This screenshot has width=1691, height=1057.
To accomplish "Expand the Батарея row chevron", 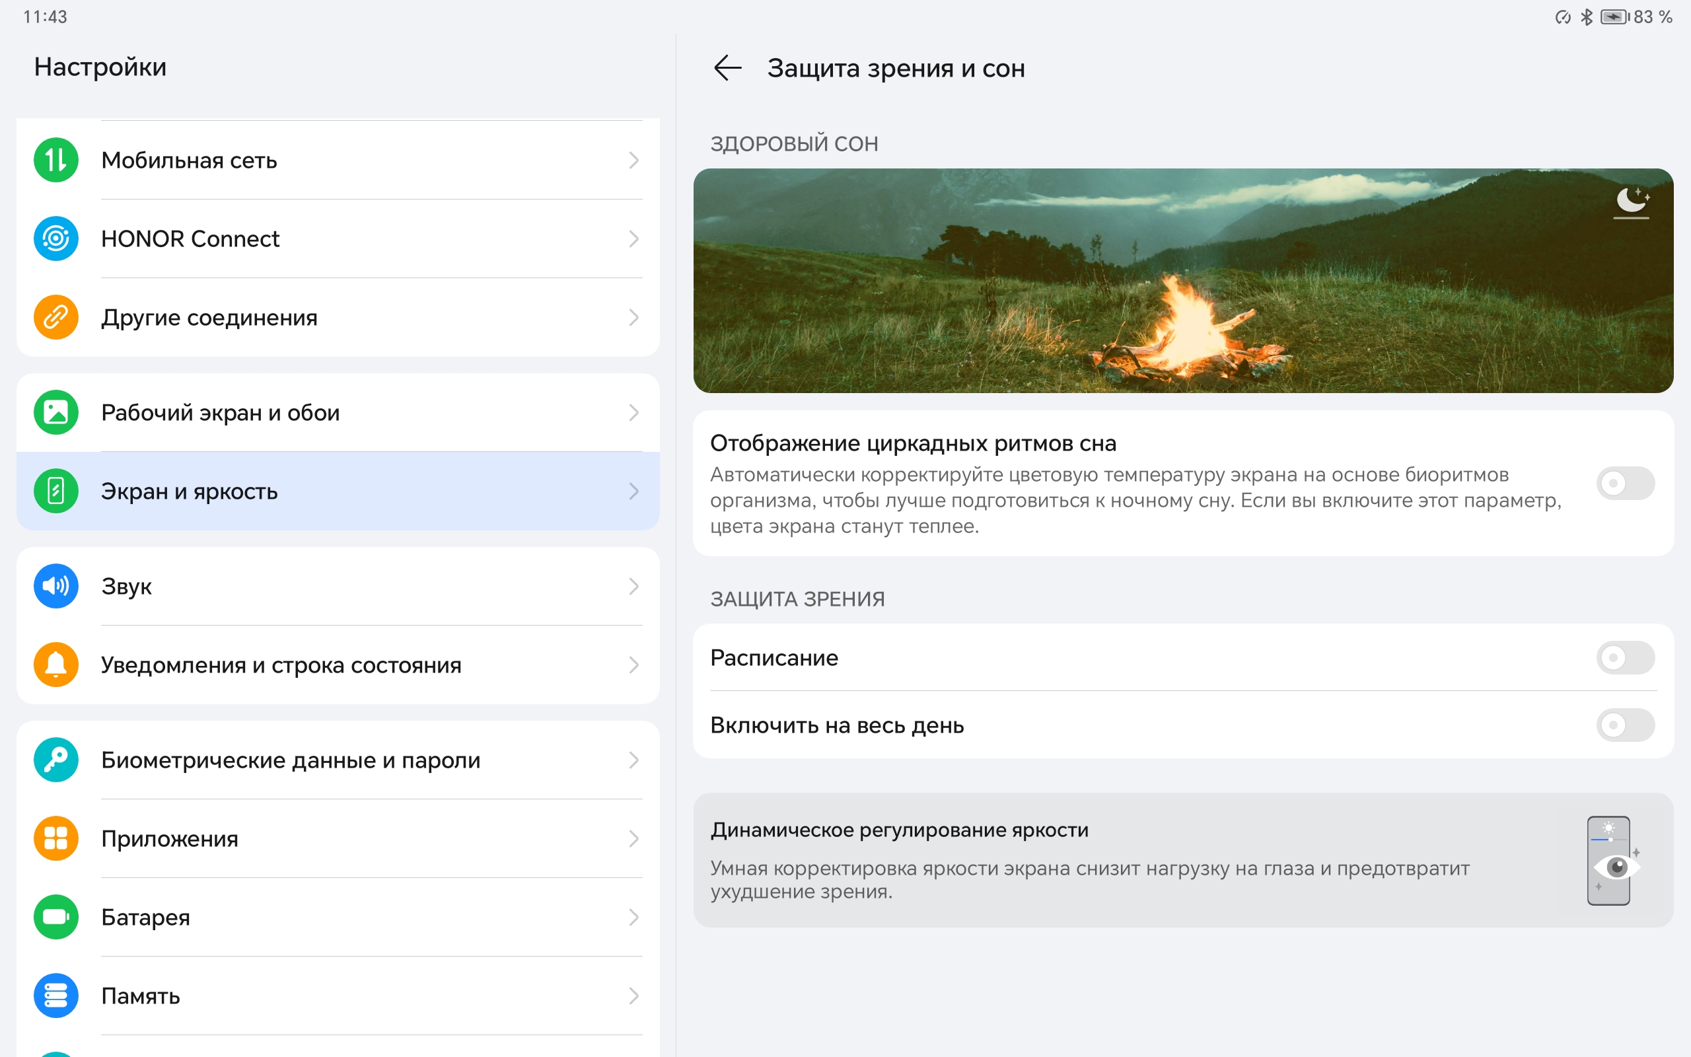I will point(633,917).
